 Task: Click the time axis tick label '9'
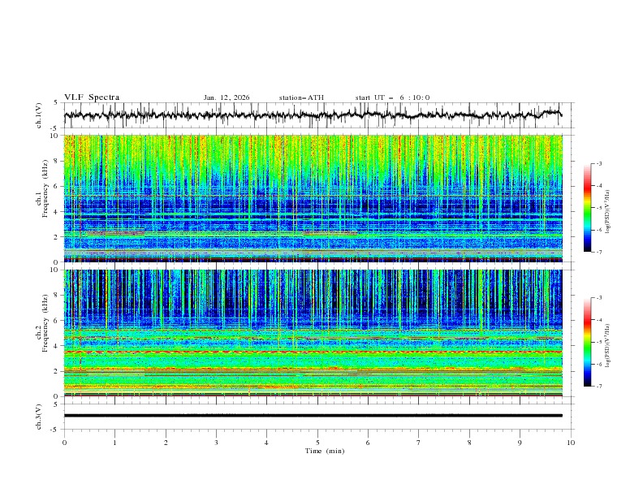[x=520, y=443]
